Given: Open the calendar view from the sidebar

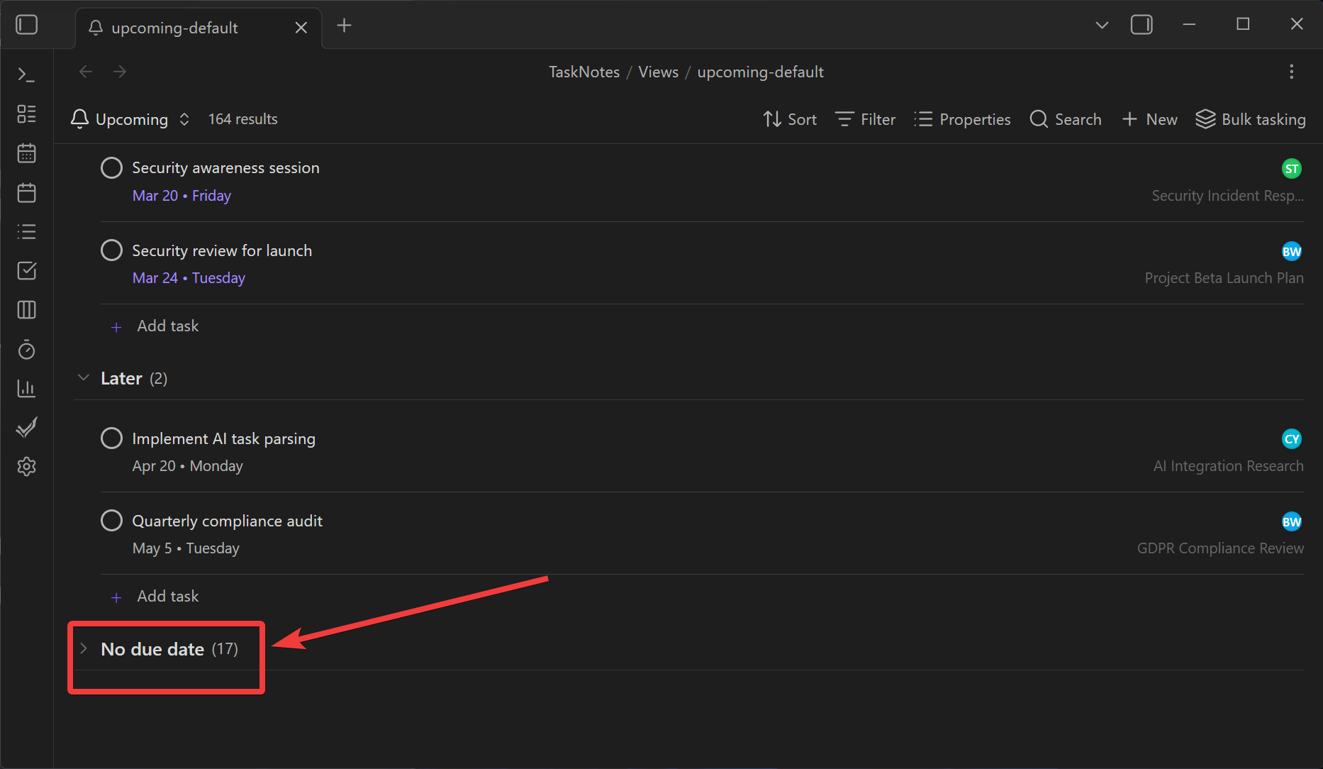Looking at the screenshot, I should [26, 153].
